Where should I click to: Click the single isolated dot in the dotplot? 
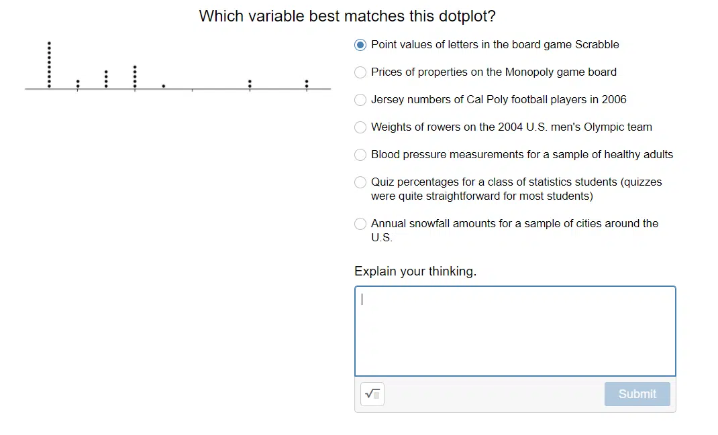(164, 86)
